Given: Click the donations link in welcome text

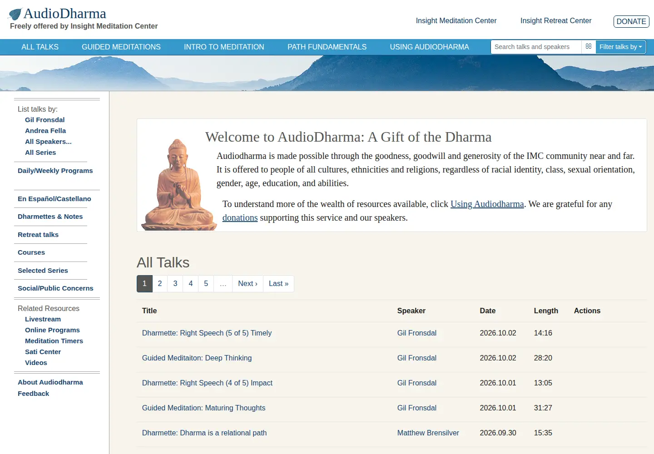Looking at the screenshot, I should (x=240, y=217).
